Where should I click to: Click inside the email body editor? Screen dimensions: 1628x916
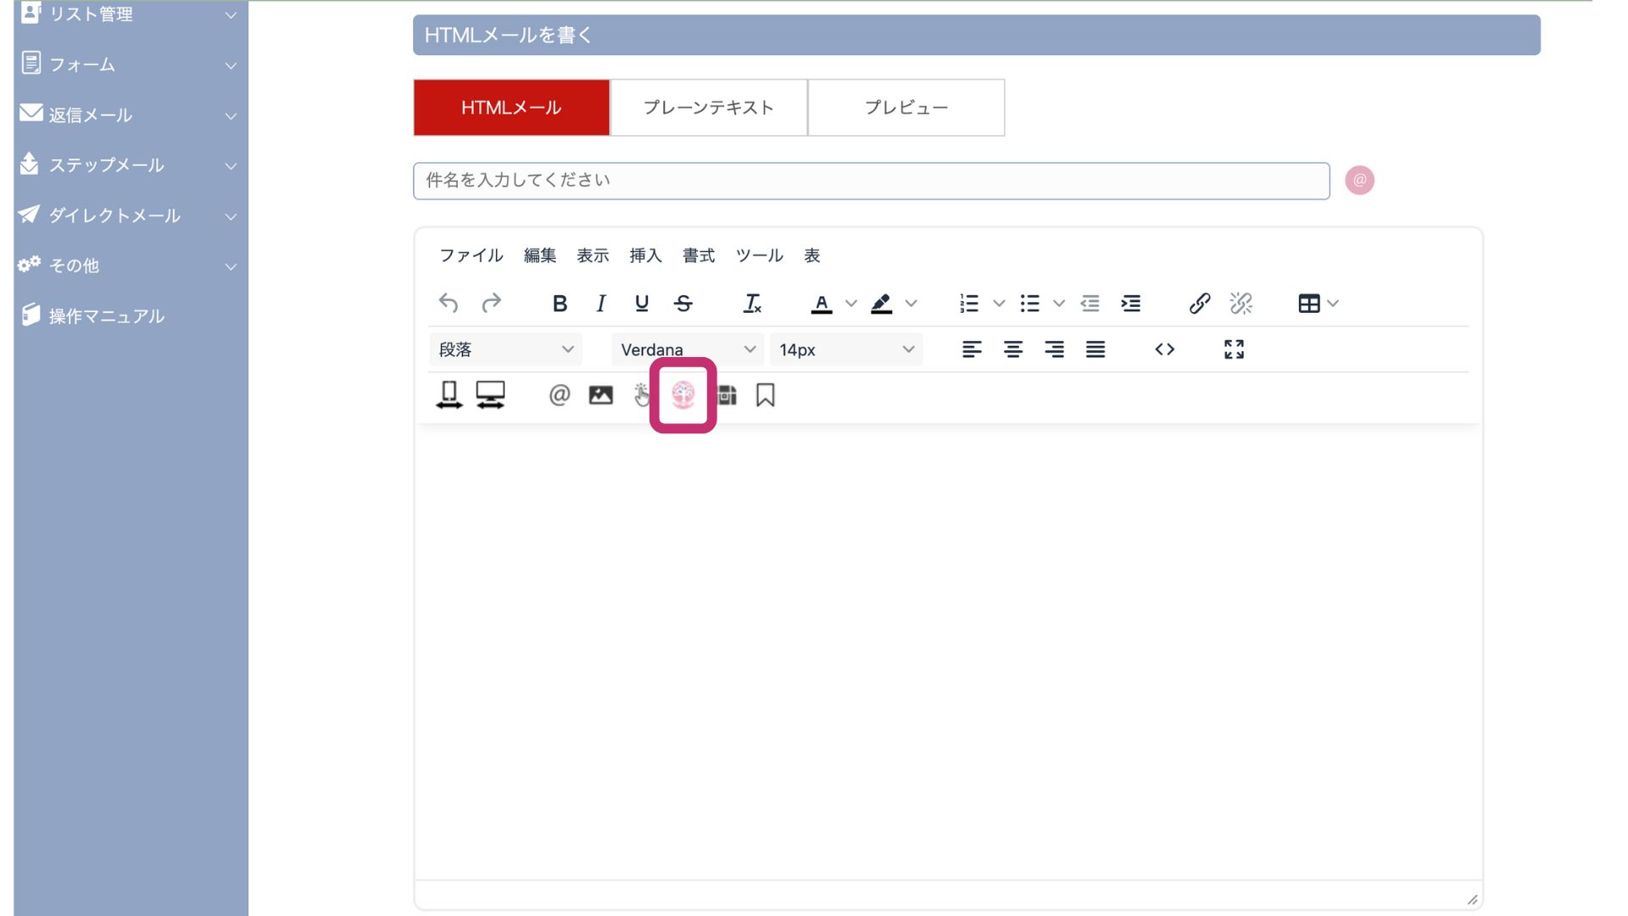[948, 651]
